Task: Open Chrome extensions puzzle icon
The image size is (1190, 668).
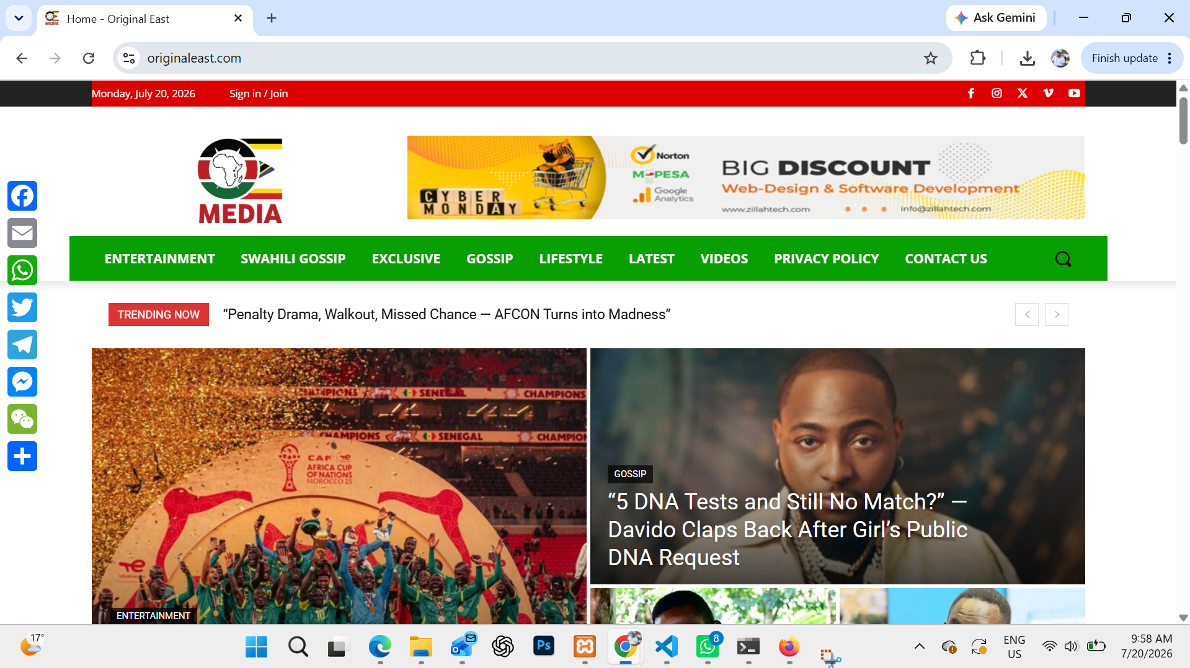Action: point(978,58)
